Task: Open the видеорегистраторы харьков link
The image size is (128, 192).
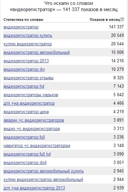Action: [x=31, y=95]
